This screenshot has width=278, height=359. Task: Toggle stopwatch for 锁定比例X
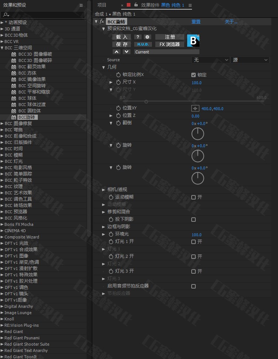tap(118, 75)
